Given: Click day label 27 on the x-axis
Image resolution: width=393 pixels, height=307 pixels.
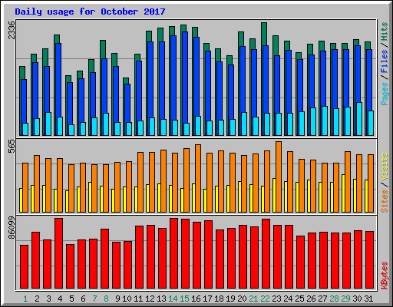Looking at the screenshot, I should click(x=322, y=299).
